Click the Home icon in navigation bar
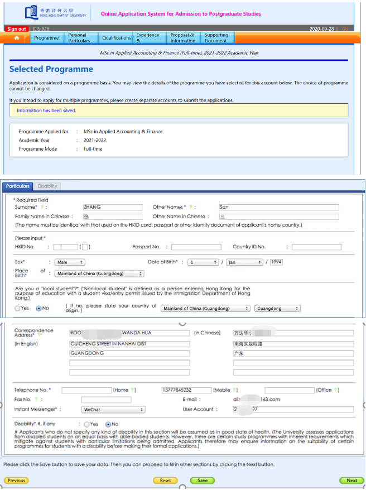This screenshot has height=490, width=366. [16, 38]
